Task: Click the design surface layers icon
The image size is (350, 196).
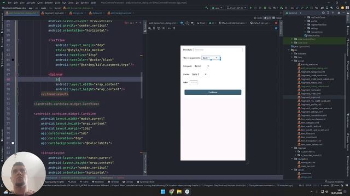Action: click(182, 23)
